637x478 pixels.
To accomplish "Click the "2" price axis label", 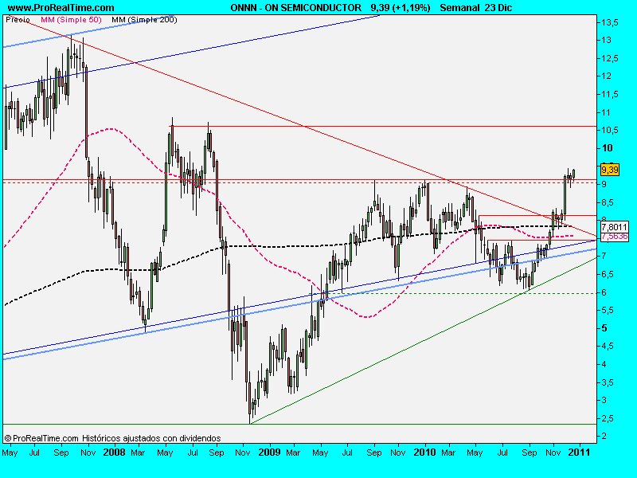I will (x=604, y=436).
